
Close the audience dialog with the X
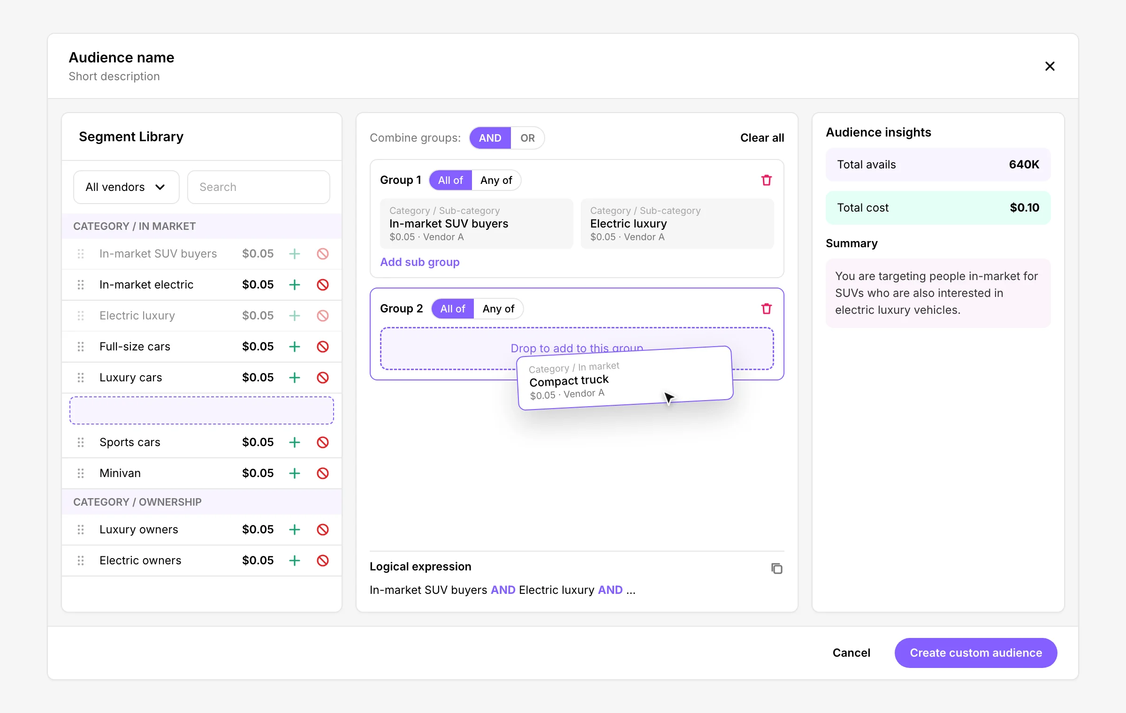click(1050, 66)
